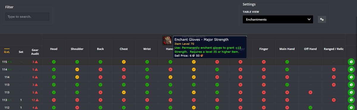Viewport: 357px width, 110px height.
Task: Open the pie chart button on the iLvL 115 row
Action: (351, 62)
